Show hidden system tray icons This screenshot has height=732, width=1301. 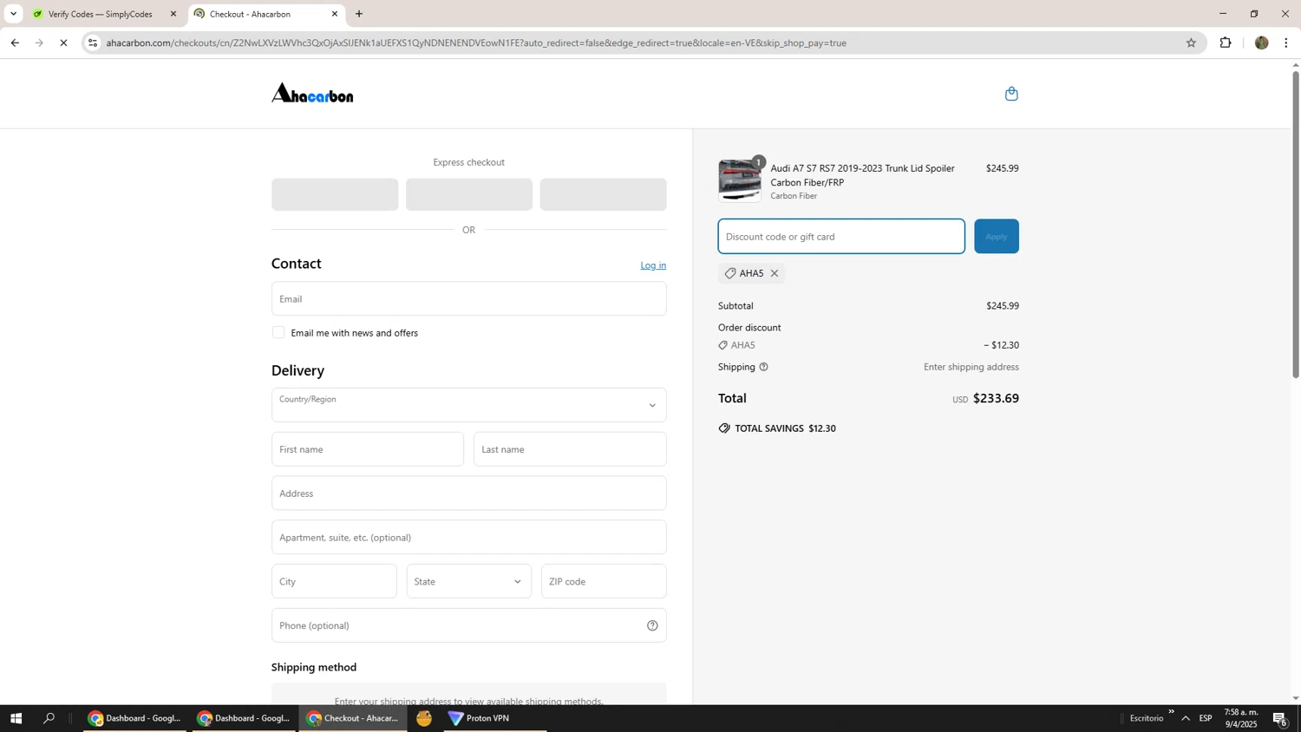click(x=1186, y=718)
